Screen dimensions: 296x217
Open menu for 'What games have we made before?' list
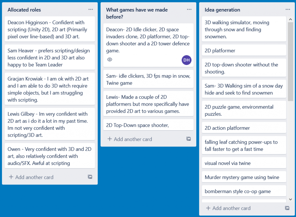[189, 10]
